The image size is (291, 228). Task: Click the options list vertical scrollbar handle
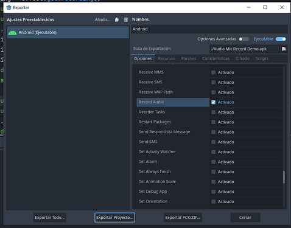(x=284, y=177)
